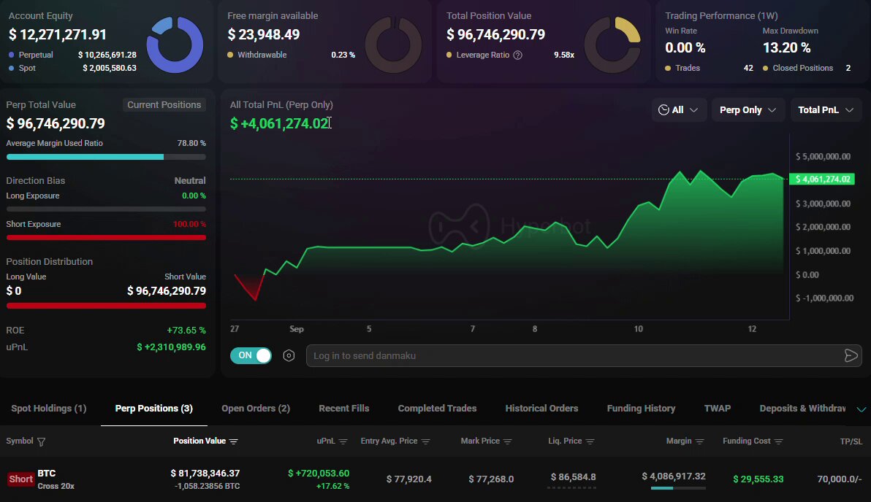The image size is (871, 502).
Task: Open the Open Orders (2) tab
Action: click(256, 409)
